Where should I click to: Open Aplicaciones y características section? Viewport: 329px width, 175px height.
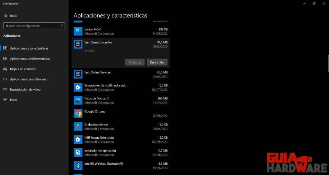pos(34,48)
